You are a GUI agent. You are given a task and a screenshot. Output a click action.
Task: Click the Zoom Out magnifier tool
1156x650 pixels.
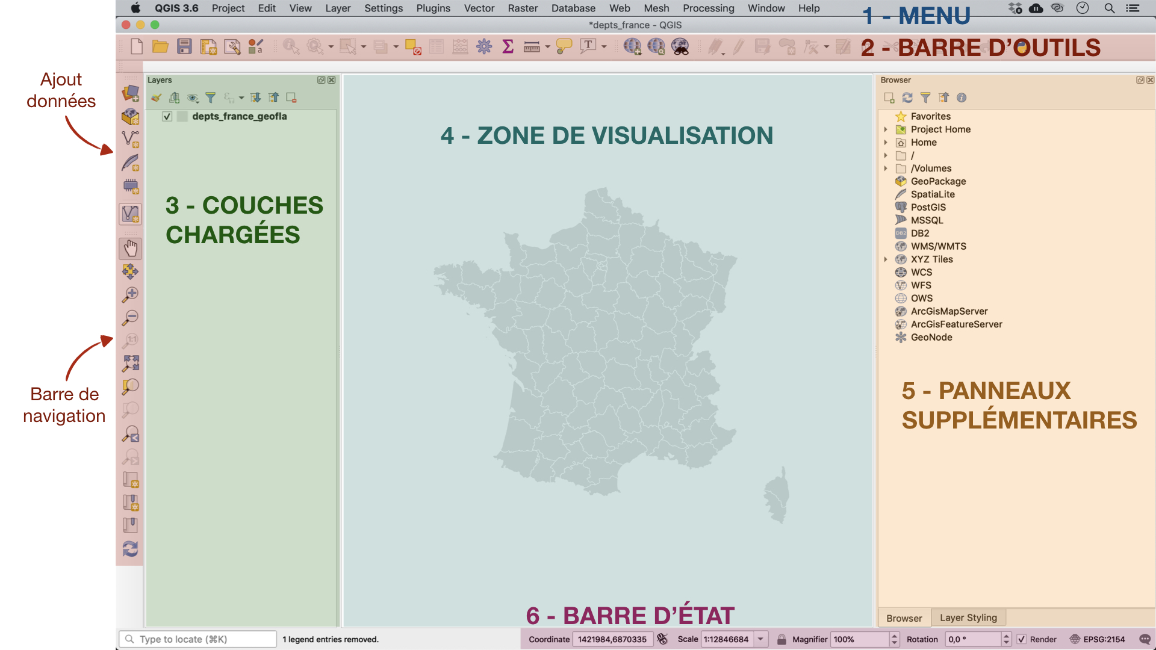click(x=131, y=317)
